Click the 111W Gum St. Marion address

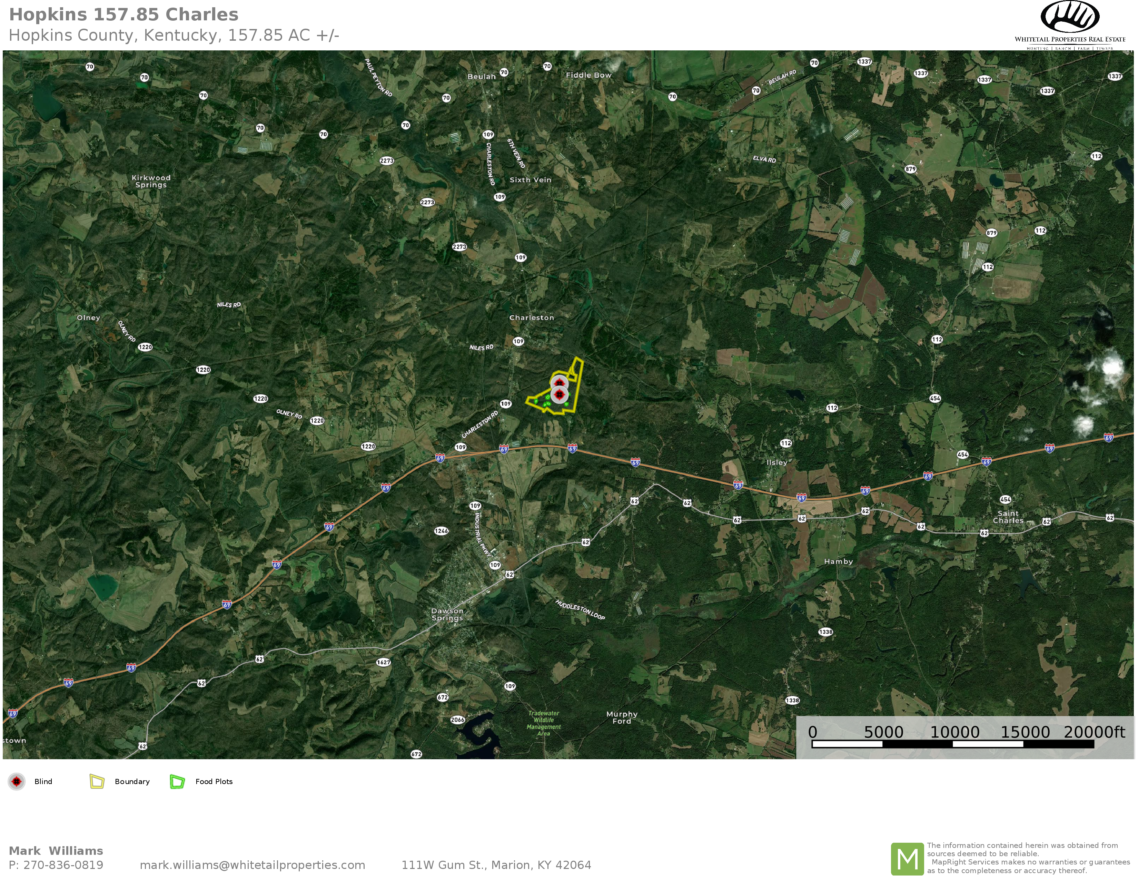click(496, 865)
